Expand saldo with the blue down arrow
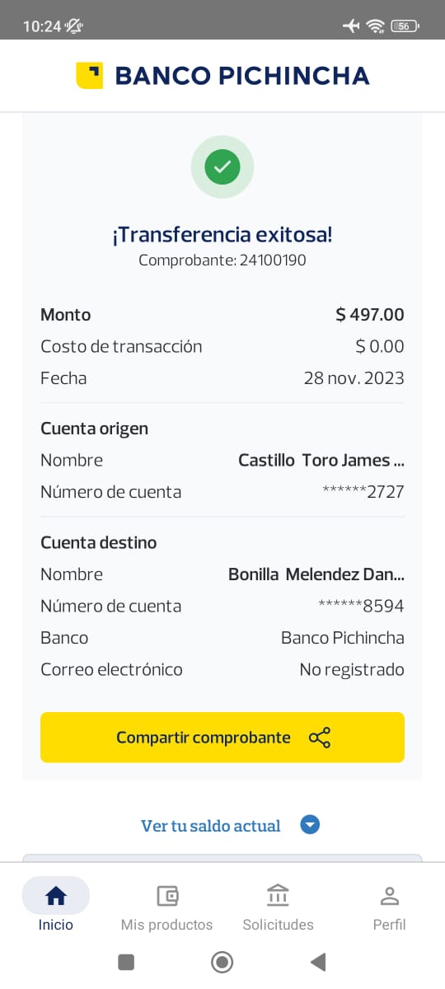This screenshot has width=445, height=989. (x=310, y=825)
